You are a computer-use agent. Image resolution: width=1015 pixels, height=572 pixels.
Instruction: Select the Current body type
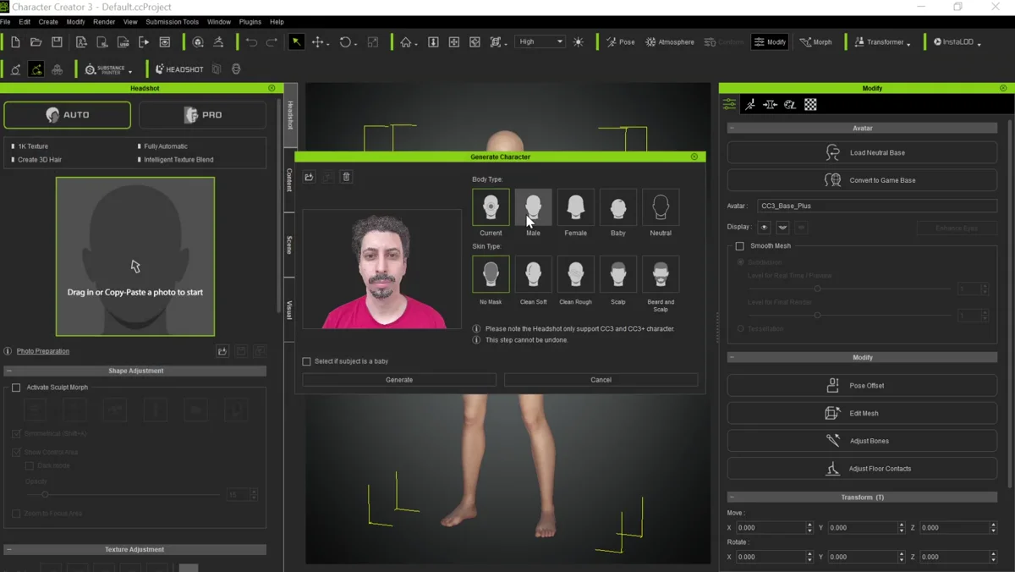pos(491,206)
